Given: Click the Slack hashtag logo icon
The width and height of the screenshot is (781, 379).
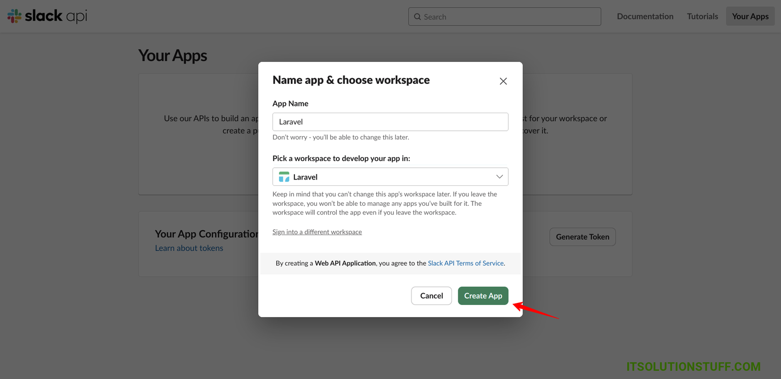Looking at the screenshot, I should (14, 16).
